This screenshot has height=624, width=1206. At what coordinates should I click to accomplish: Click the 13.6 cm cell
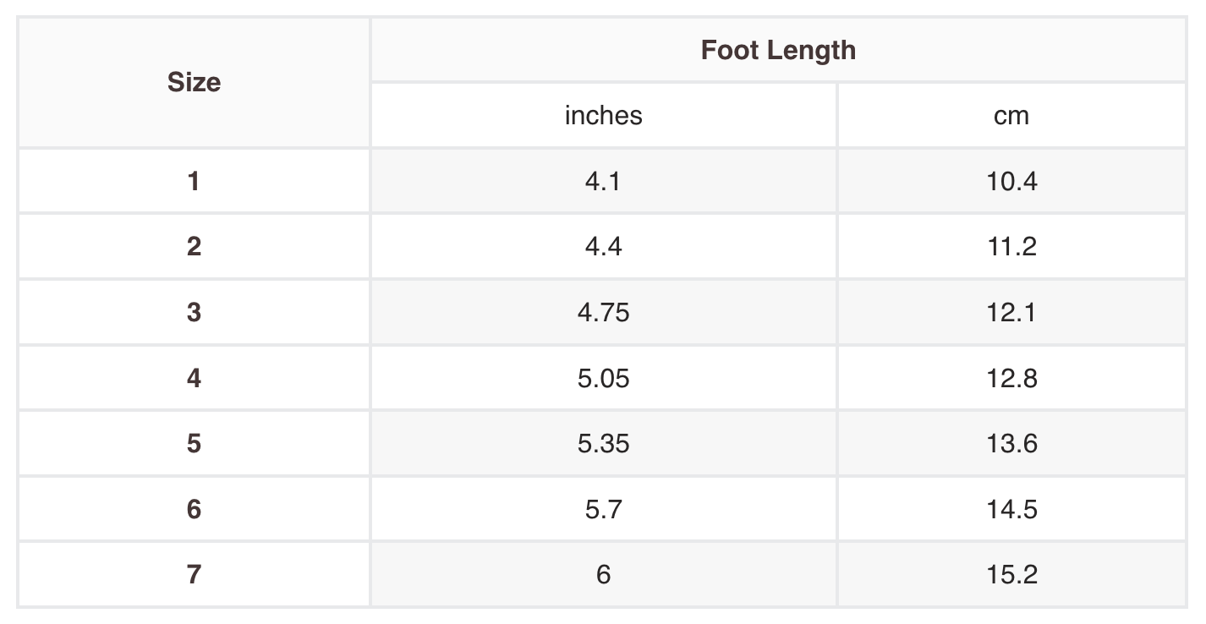click(x=1011, y=443)
